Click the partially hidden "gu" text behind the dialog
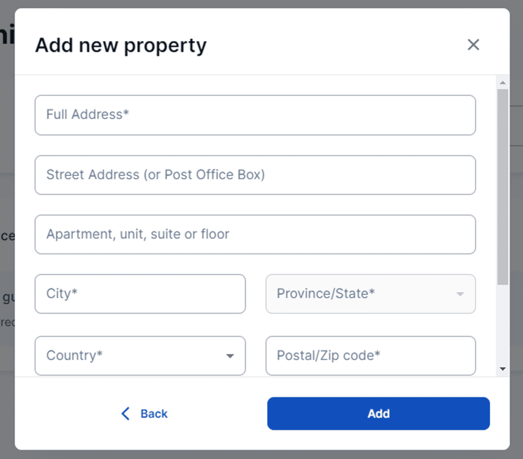The image size is (523, 459). tap(8, 297)
